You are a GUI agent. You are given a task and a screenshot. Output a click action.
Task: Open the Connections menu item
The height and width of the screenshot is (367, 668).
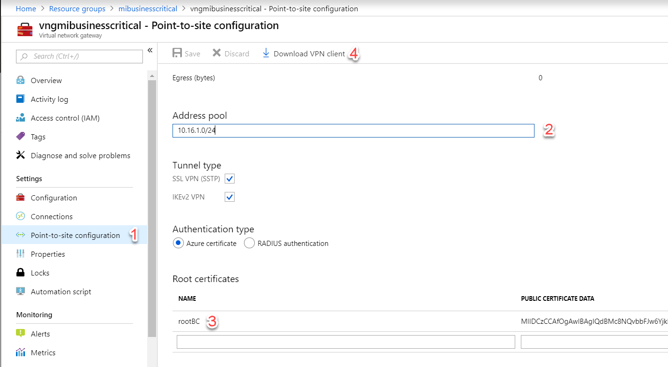52,216
